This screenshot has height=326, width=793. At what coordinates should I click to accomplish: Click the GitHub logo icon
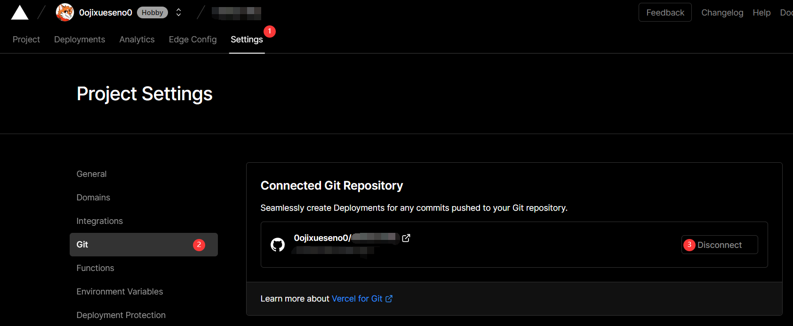(278, 245)
